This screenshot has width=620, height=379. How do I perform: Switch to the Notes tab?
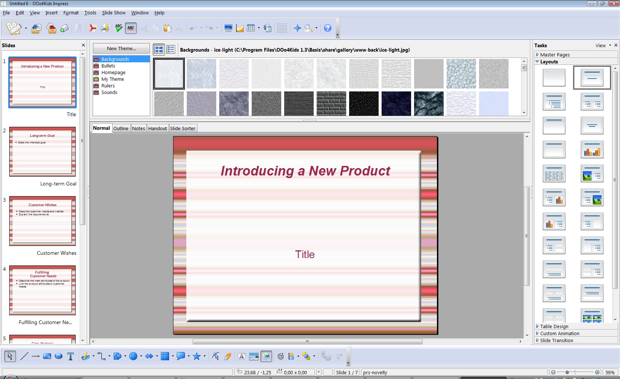pyautogui.click(x=138, y=128)
